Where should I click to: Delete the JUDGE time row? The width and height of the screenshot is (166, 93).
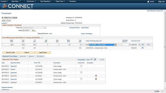tap(148, 45)
